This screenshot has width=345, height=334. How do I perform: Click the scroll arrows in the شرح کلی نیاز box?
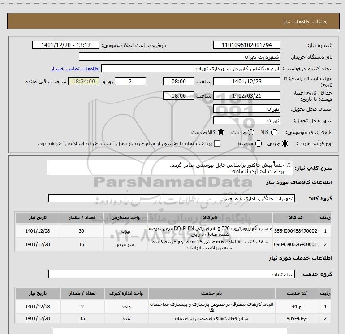point(289,165)
